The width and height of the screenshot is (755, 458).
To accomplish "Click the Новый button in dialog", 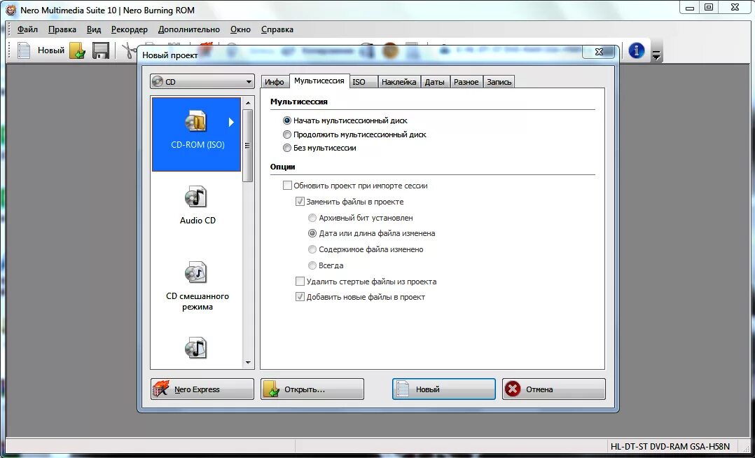I will coord(443,389).
